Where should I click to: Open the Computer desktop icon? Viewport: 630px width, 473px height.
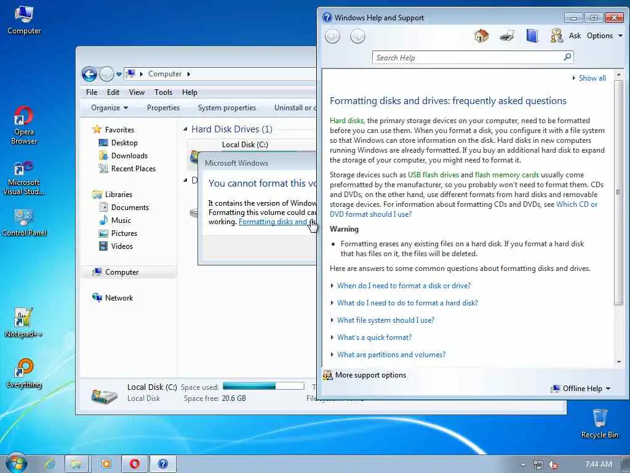pos(24,20)
